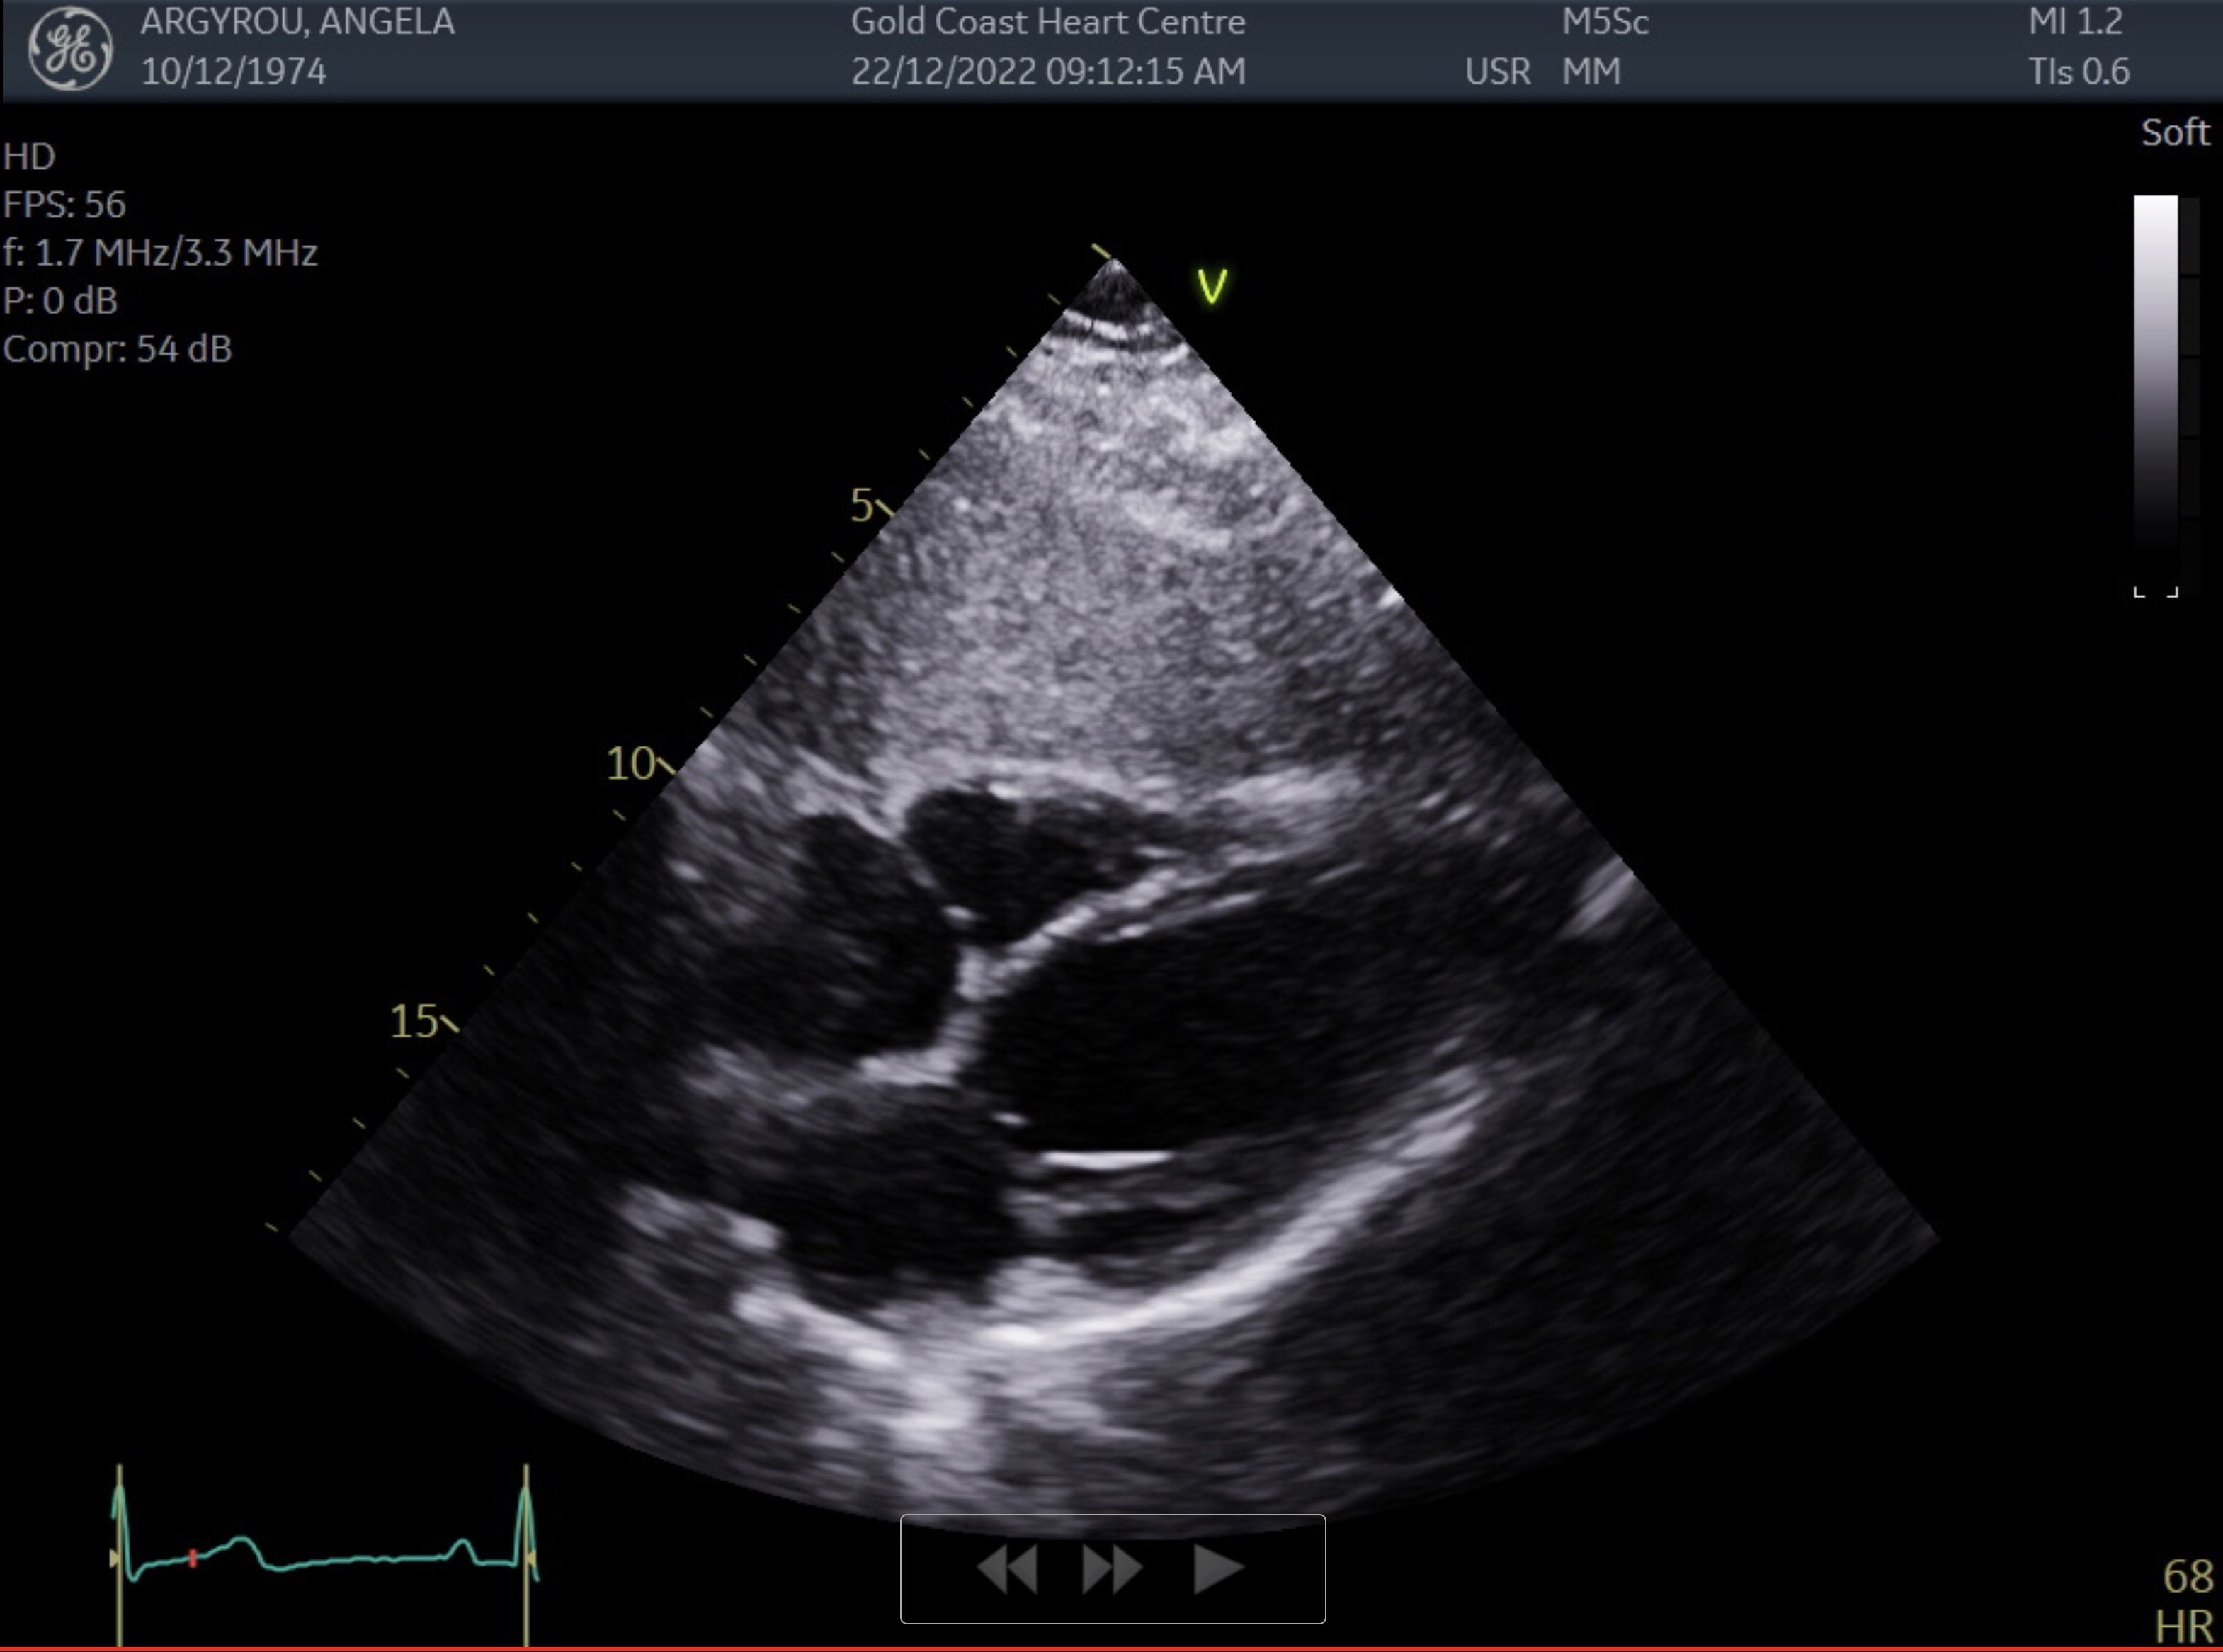Select the 10 cm depth marker
The width and height of the screenshot is (2223, 1652).
pos(631,764)
